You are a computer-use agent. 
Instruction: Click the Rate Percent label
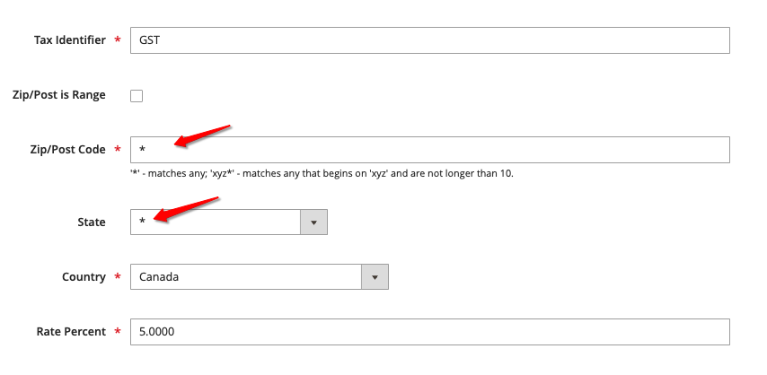(71, 331)
